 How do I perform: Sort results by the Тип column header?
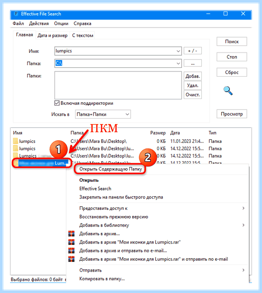click(212, 133)
